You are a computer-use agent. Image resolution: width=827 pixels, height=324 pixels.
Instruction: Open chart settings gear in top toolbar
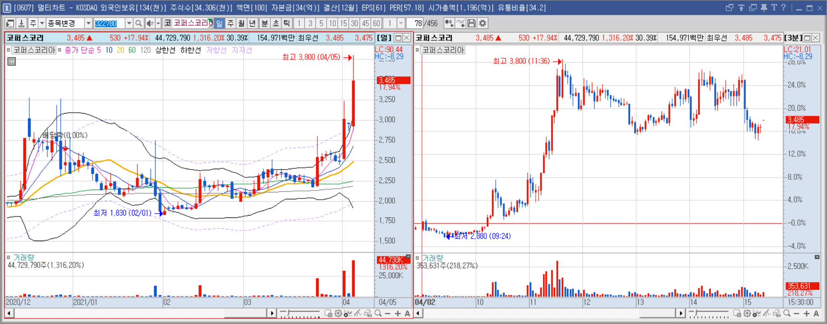pyautogui.click(x=483, y=23)
